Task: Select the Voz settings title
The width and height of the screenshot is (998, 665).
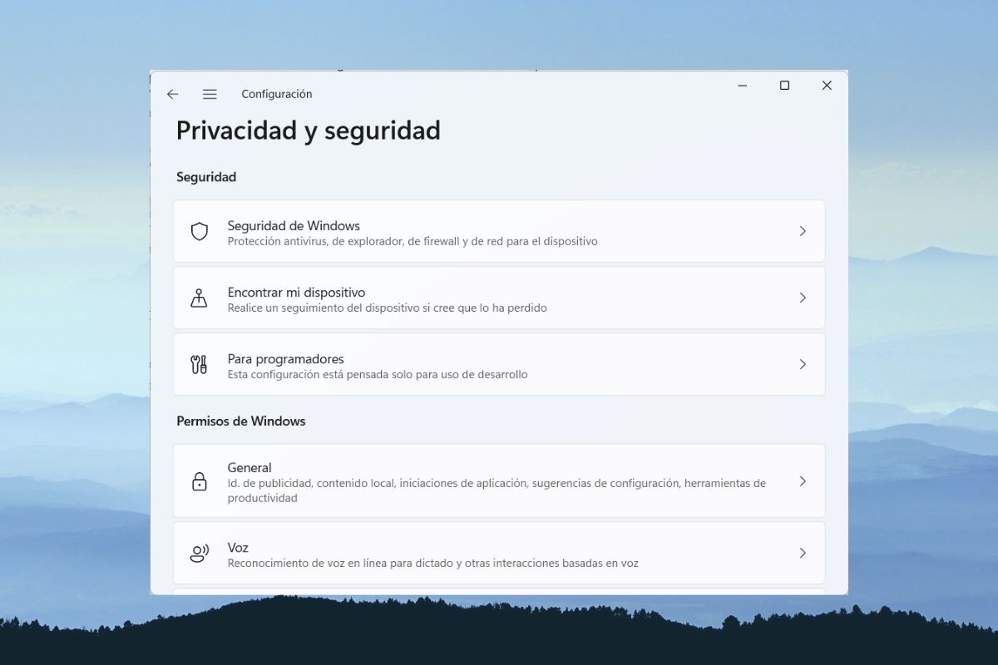Action: [238, 547]
